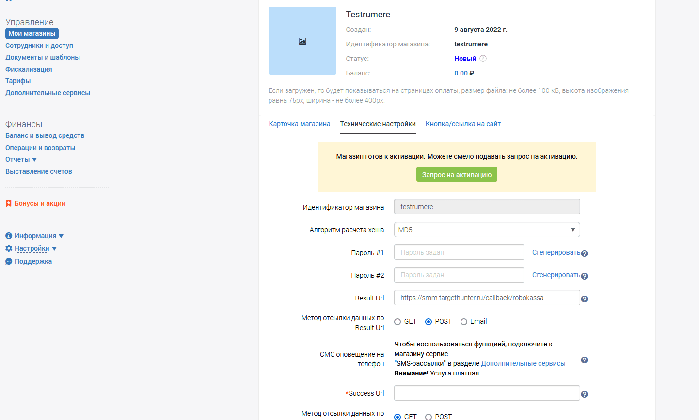The height and width of the screenshot is (420, 699).
Task: Click the shop logo image placeholder
Action: 302,41
